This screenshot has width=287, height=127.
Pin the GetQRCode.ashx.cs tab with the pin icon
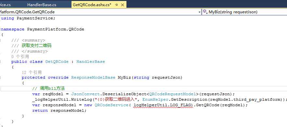(117, 5)
